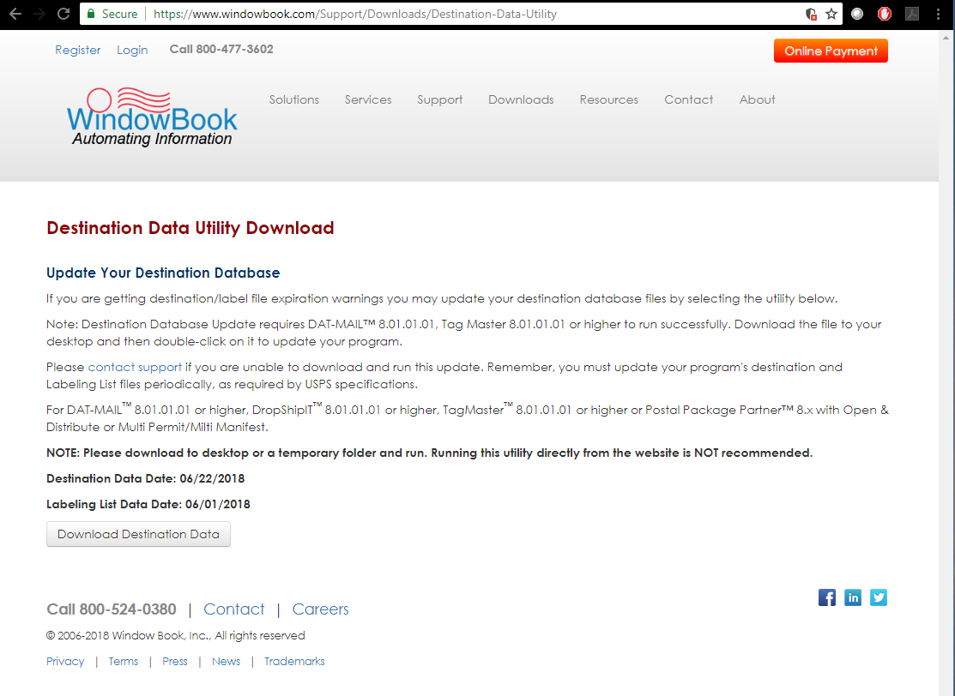The height and width of the screenshot is (696, 955).
Task: Open the Downloads menu
Action: pos(521,99)
